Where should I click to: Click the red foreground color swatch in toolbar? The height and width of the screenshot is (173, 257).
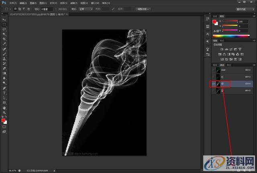pos(3,120)
